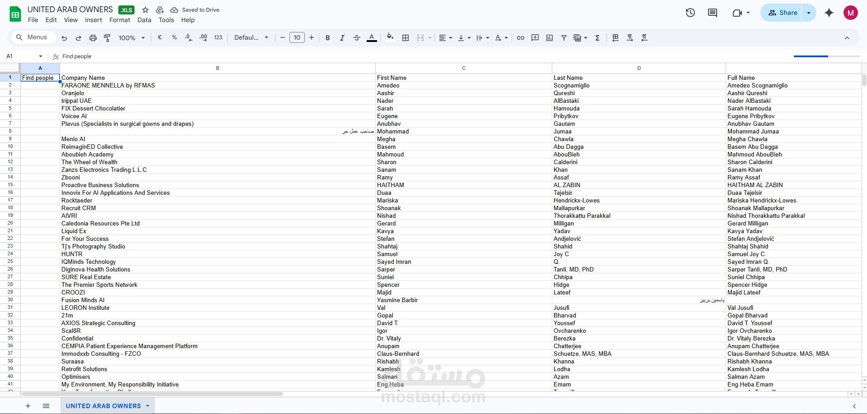
Task: Open the Help menu
Action: tap(188, 20)
